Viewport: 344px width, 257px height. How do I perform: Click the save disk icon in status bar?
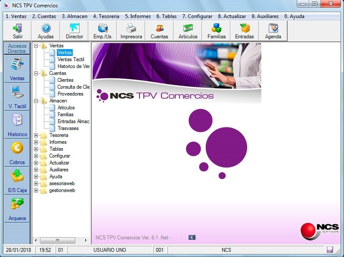(x=330, y=250)
